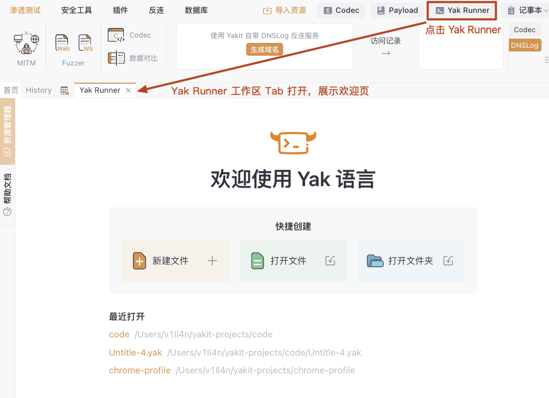Click the import arrow icon on 打开文件夹
This screenshot has width=549, height=398.
click(448, 261)
